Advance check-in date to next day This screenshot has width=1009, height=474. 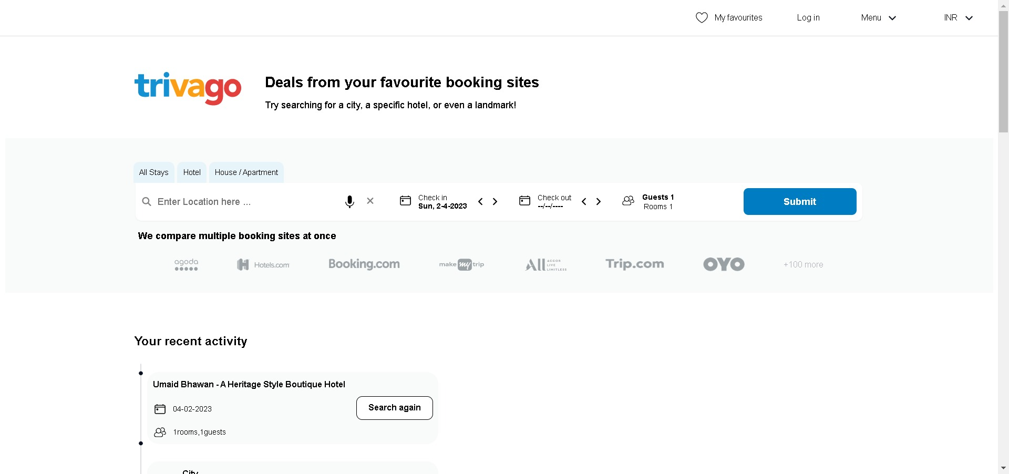tap(495, 202)
